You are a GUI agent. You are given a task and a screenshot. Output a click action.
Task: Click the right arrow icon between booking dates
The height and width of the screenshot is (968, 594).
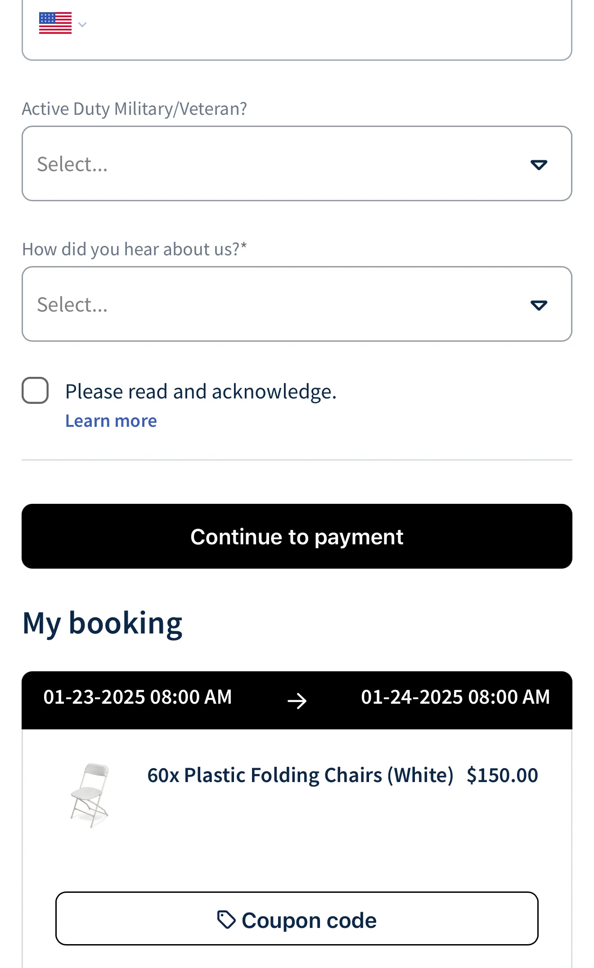pyautogui.click(x=297, y=701)
